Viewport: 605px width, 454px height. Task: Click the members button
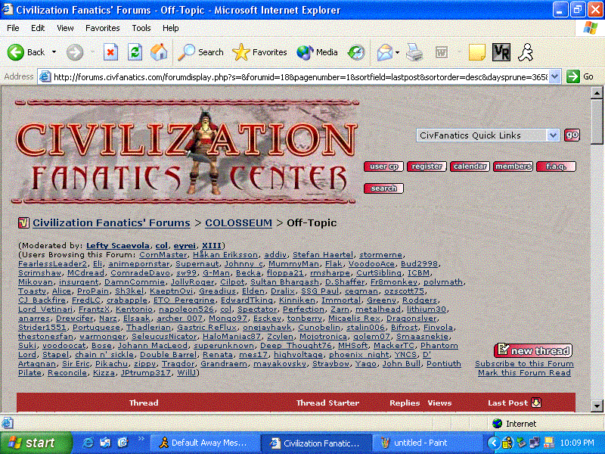click(x=513, y=166)
